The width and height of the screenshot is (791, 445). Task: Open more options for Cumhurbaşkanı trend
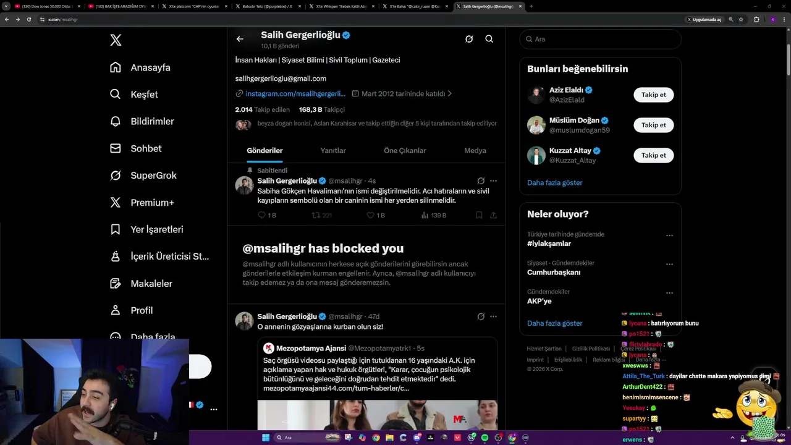click(x=669, y=264)
